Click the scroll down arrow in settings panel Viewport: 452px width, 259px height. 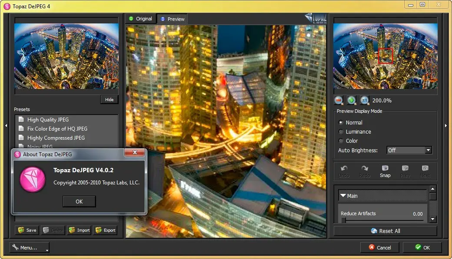point(432,219)
